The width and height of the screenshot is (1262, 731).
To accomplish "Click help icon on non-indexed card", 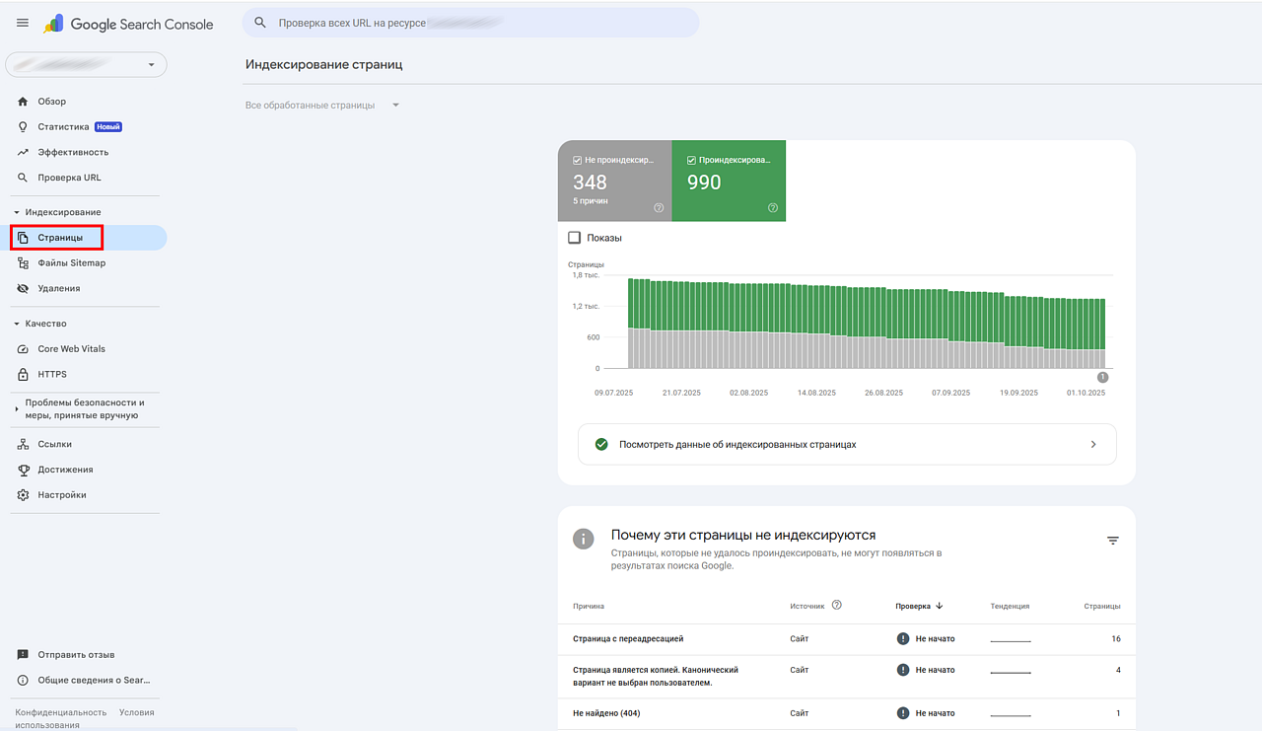I will (659, 208).
